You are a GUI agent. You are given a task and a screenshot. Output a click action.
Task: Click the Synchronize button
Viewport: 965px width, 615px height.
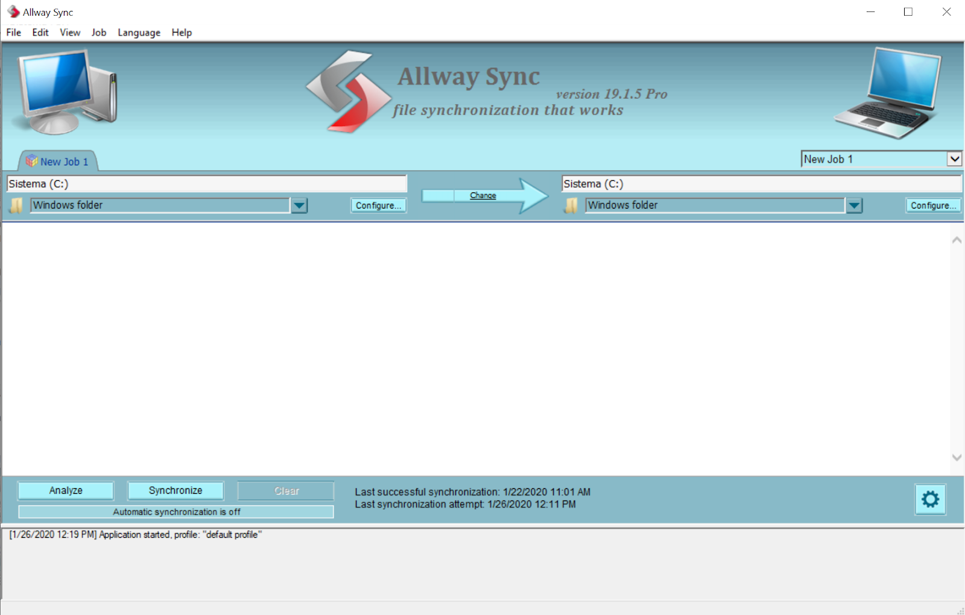pyautogui.click(x=175, y=490)
